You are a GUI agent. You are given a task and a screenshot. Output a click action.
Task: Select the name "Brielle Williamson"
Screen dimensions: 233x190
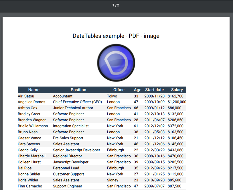[x=33, y=126]
